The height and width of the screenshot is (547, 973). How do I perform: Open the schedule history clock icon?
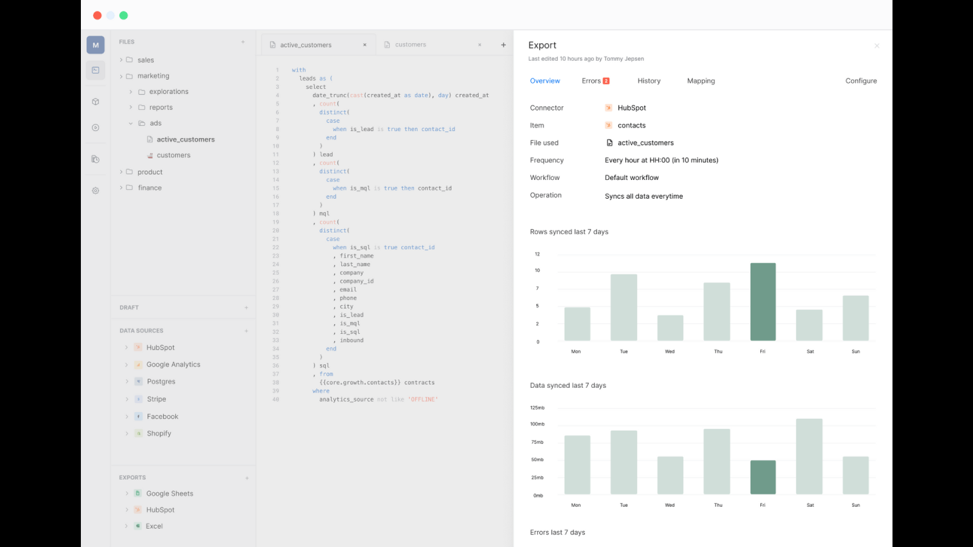pos(95,159)
